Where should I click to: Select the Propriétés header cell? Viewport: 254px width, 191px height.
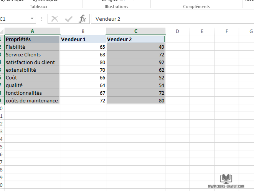[x=32, y=39]
